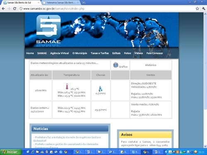This screenshot has height=155, width=207.
Task: Open the Home menu item
Action: [30, 53]
